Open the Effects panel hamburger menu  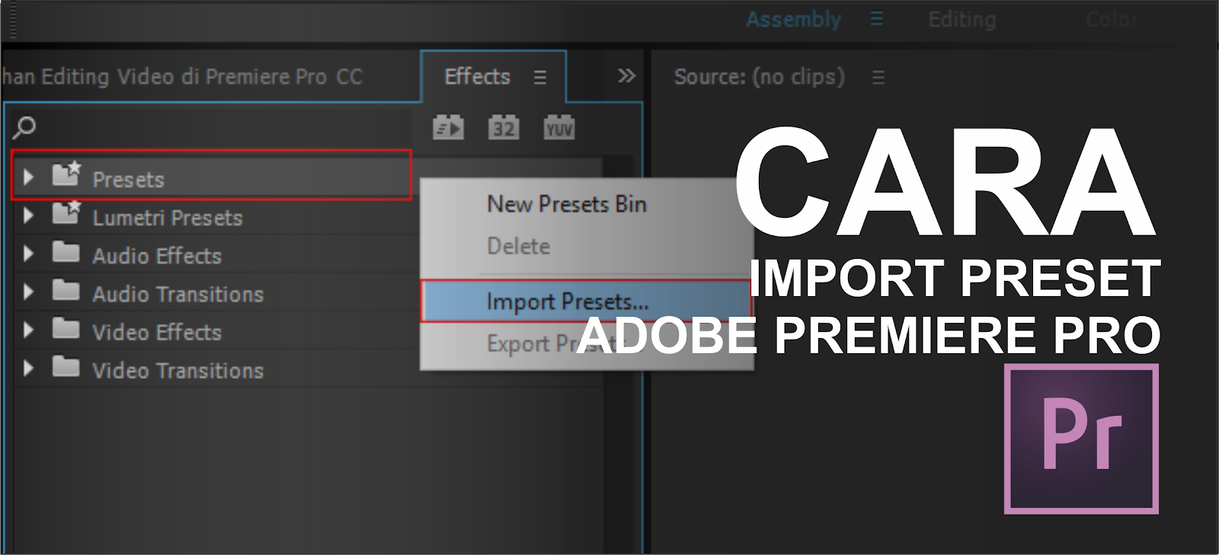[x=540, y=77]
